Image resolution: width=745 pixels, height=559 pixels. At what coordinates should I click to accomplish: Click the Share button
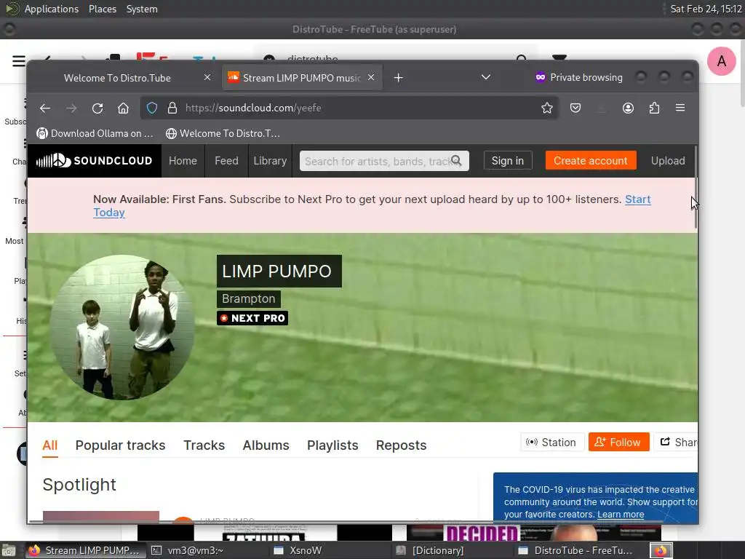point(676,442)
